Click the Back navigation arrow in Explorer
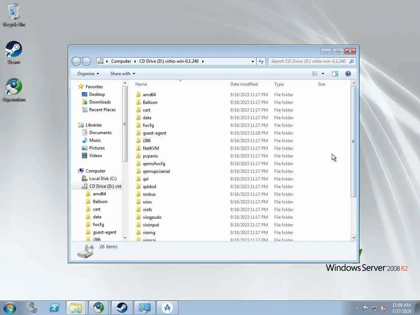 tap(76, 61)
